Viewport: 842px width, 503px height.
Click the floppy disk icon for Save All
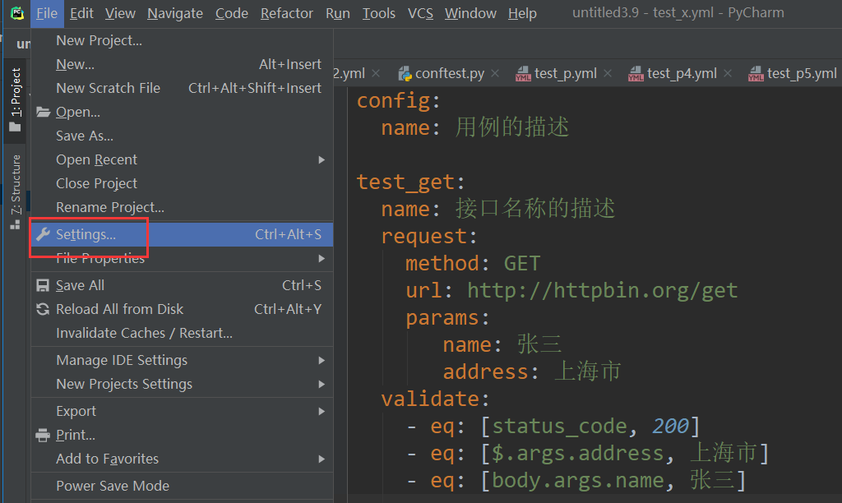click(43, 285)
